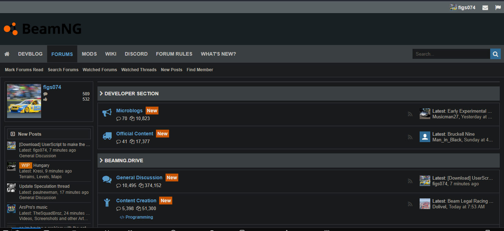This screenshot has height=231, width=504.
Task: Go to the home icon in the navigation bar
Action: pos(7,54)
